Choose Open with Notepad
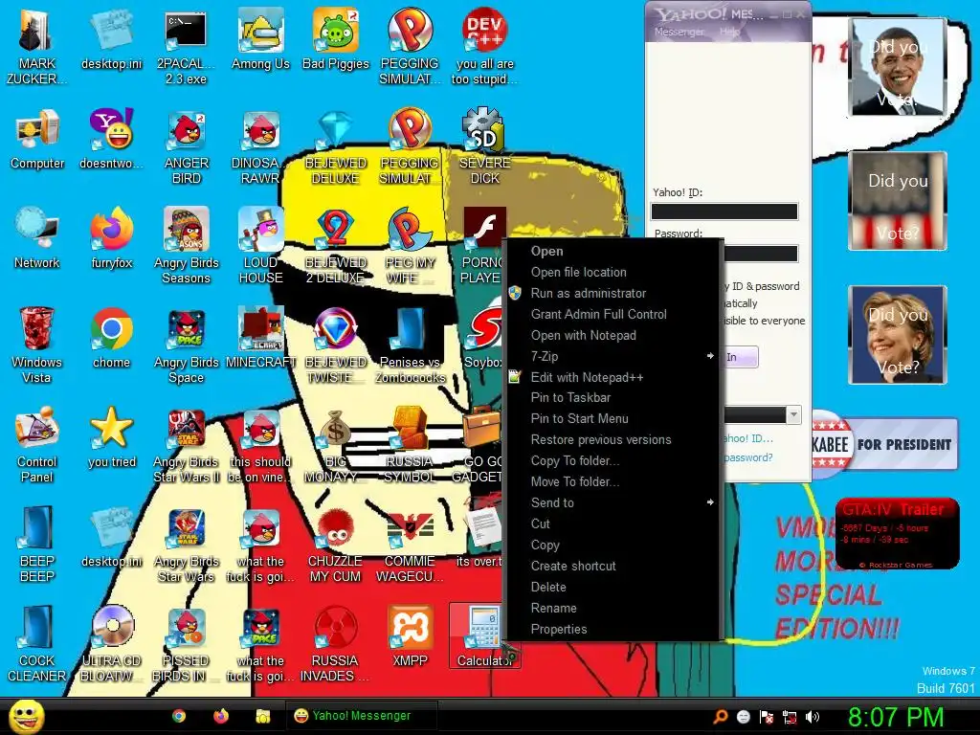This screenshot has height=735, width=980. pos(583,336)
